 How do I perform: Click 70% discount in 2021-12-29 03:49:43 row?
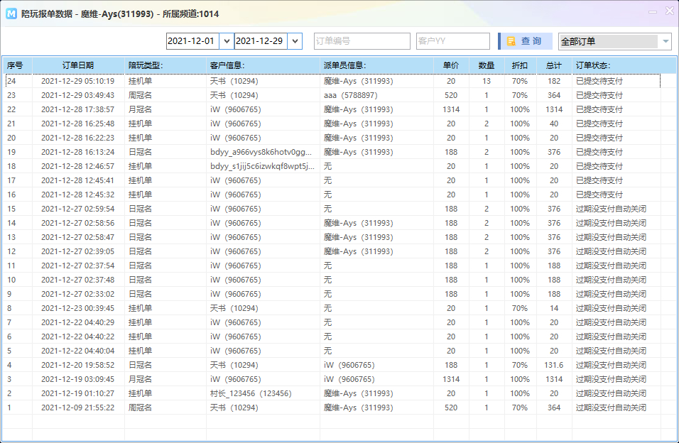[x=520, y=95]
